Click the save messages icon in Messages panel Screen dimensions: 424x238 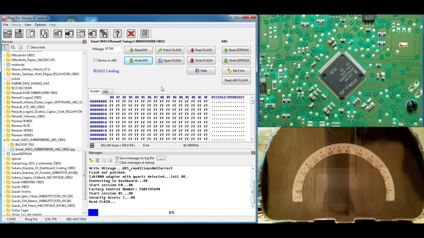(98, 160)
